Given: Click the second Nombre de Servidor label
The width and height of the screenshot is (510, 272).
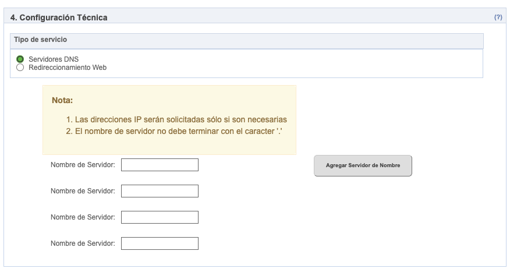Looking at the screenshot, I should pos(83,191).
